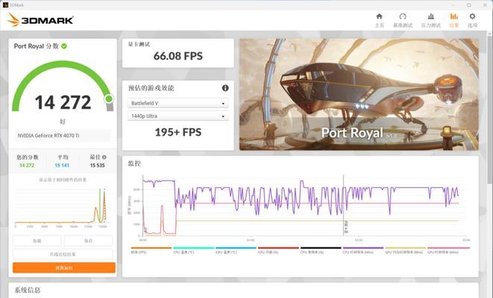Viewport: 493px width, 298px height.
Task: Click your score value 14 272 in green
Action: point(27,165)
